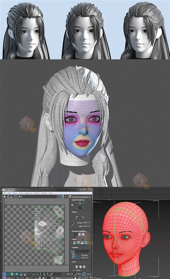Click the third Reset Peel icon

(x=84, y=267)
